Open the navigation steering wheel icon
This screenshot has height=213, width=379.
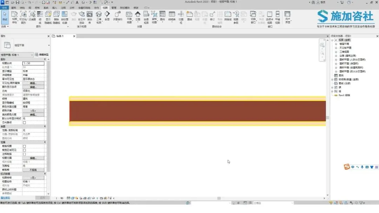pos(322,45)
